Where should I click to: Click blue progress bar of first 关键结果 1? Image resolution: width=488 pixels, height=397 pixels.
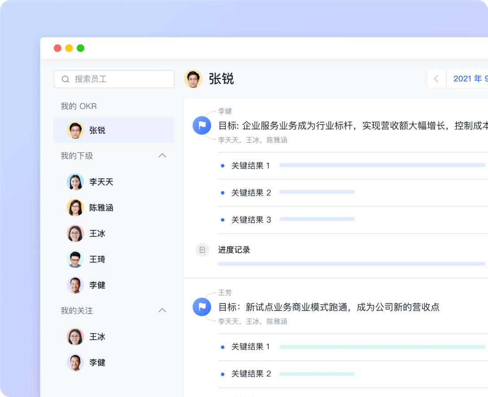tap(382, 165)
